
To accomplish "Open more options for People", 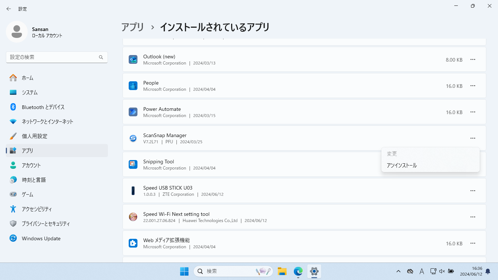I will click(x=473, y=86).
